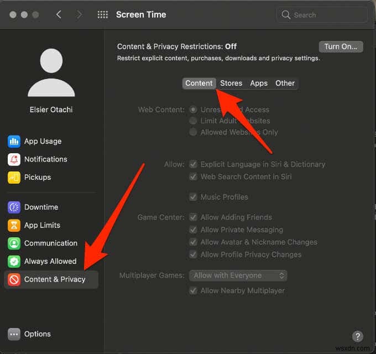Open Always Allowed in sidebar
This screenshot has height=354, width=376.
click(x=50, y=261)
